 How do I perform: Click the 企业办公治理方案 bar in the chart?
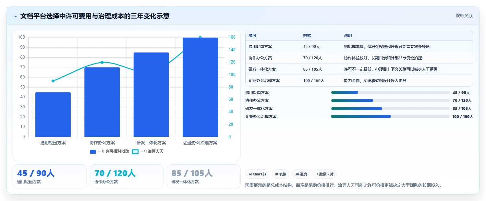(200, 87)
